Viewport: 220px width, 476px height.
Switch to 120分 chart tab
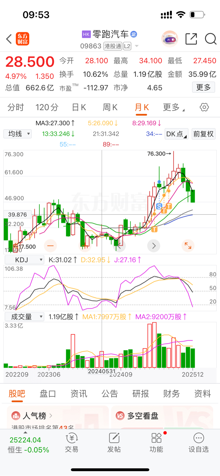(x=47, y=107)
